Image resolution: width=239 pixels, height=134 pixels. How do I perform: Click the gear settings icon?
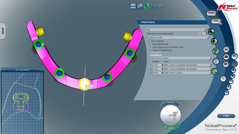pos(227,93)
